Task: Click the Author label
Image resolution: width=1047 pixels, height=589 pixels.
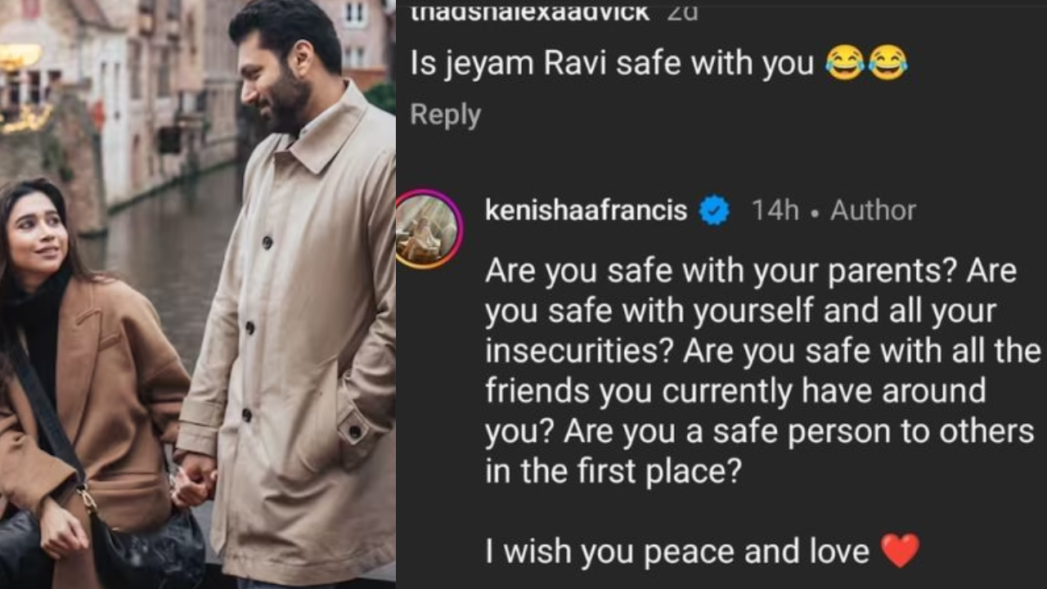Action: click(873, 211)
